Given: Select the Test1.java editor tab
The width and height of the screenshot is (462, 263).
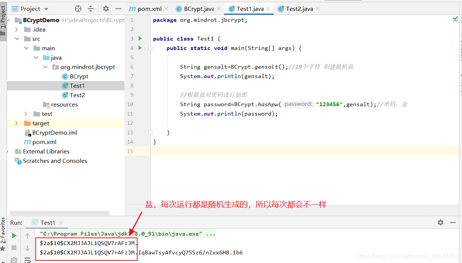Looking at the screenshot, I should [246, 9].
